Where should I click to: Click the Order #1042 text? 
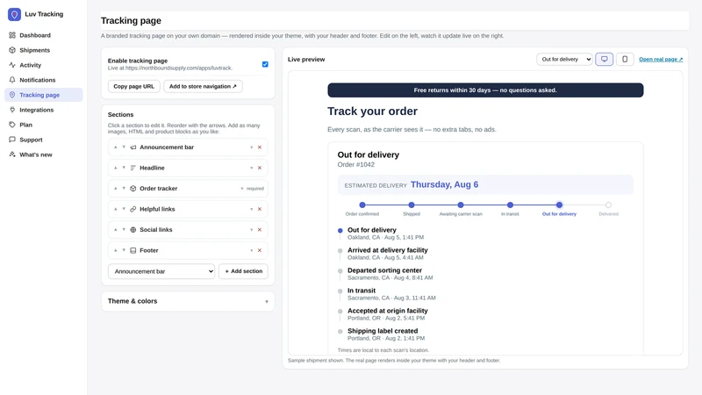click(356, 164)
